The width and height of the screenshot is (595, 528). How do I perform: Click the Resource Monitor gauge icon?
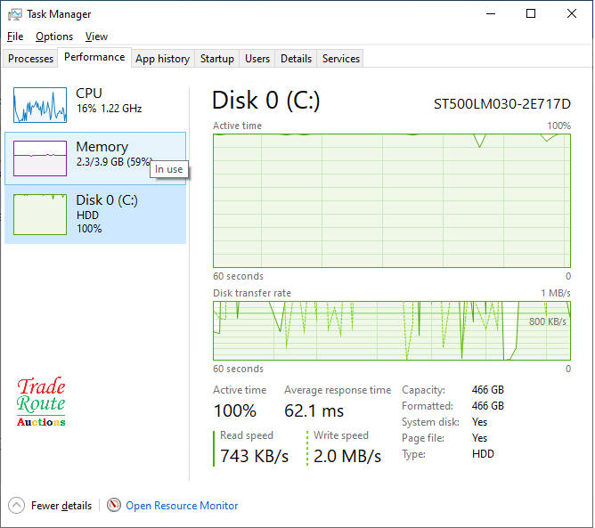tap(114, 505)
